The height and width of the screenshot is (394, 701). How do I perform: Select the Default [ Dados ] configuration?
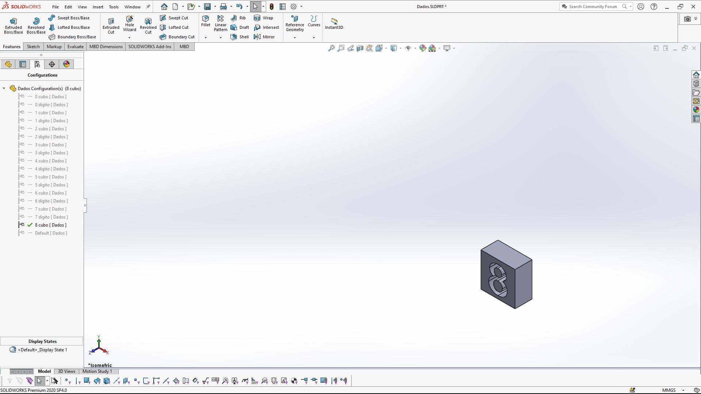[51, 233]
